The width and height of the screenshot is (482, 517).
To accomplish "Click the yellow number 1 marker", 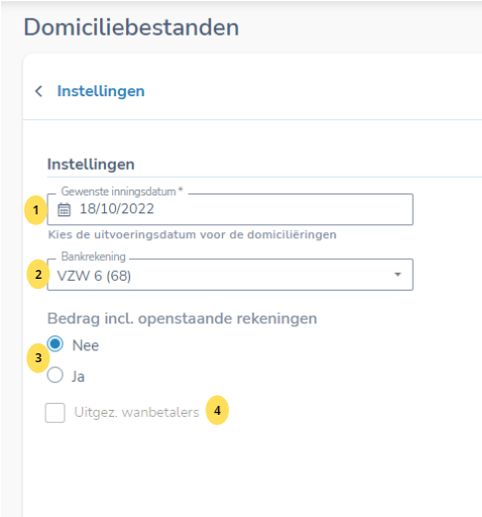I will pos(36,210).
